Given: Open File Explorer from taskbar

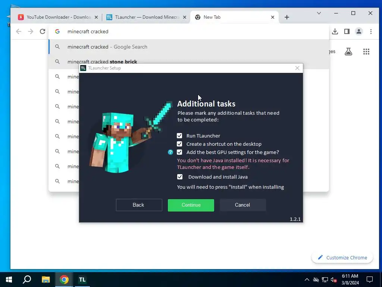Looking at the screenshot, I should (46, 280).
